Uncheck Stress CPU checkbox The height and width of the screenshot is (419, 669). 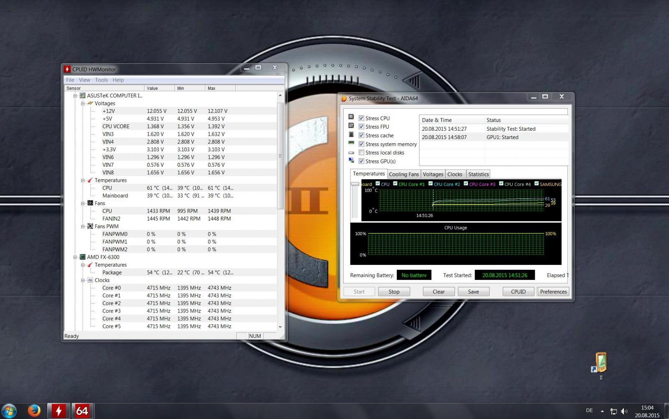coord(361,118)
